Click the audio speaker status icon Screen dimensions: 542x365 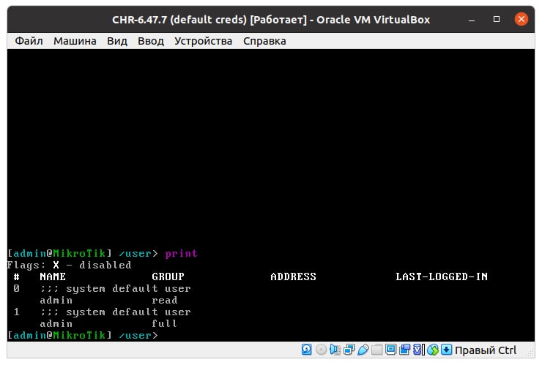click(335, 350)
